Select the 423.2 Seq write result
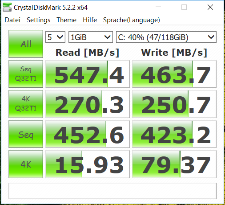 pyautogui.click(x=174, y=134)
